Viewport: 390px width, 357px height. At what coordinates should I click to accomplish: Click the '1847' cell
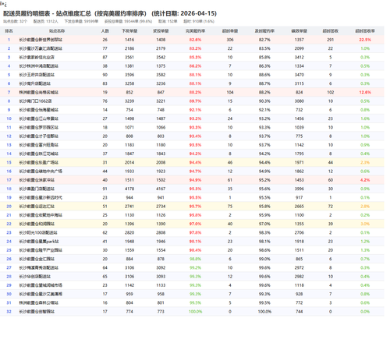129,154
